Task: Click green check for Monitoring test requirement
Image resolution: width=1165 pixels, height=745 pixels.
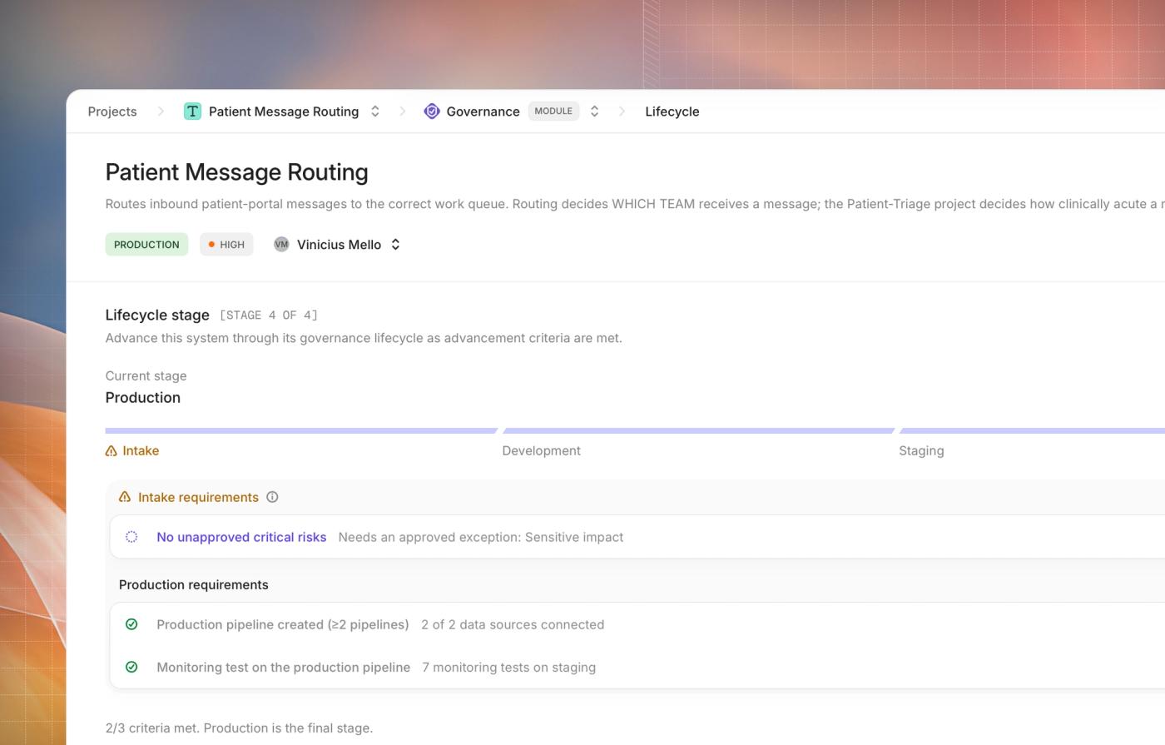Action: 131,667
